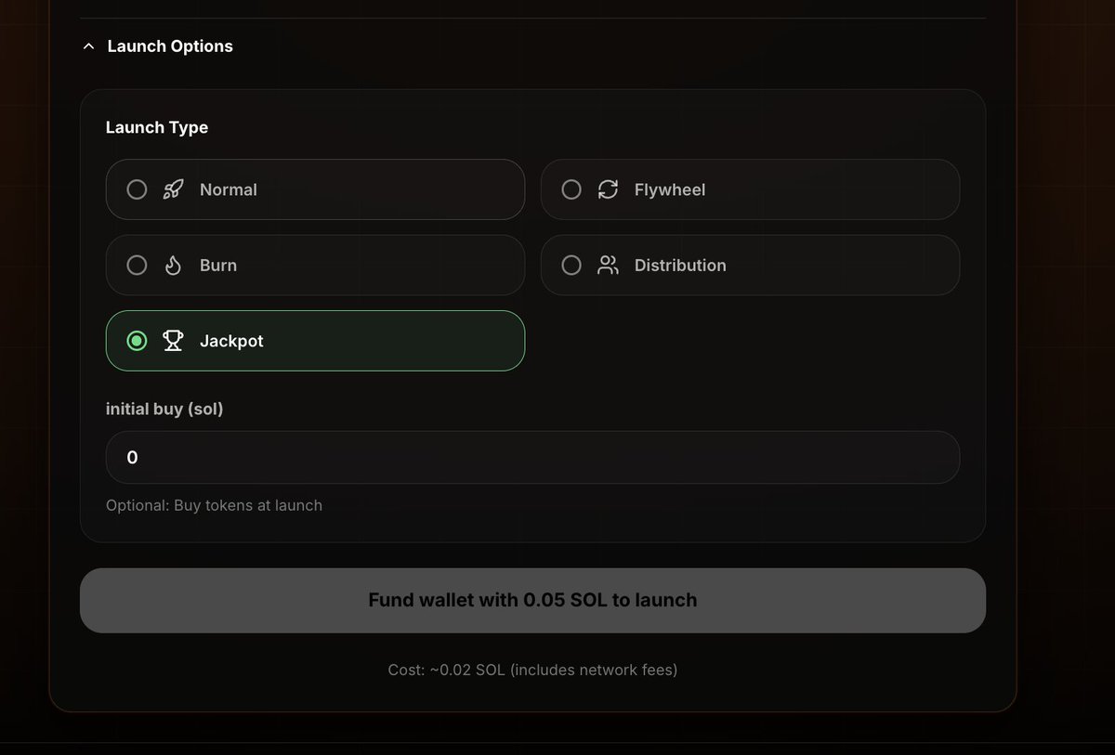This screenshot has width=1115, height=755.
Task: Select the Flywheel radio button
Action: pos(571,189)
